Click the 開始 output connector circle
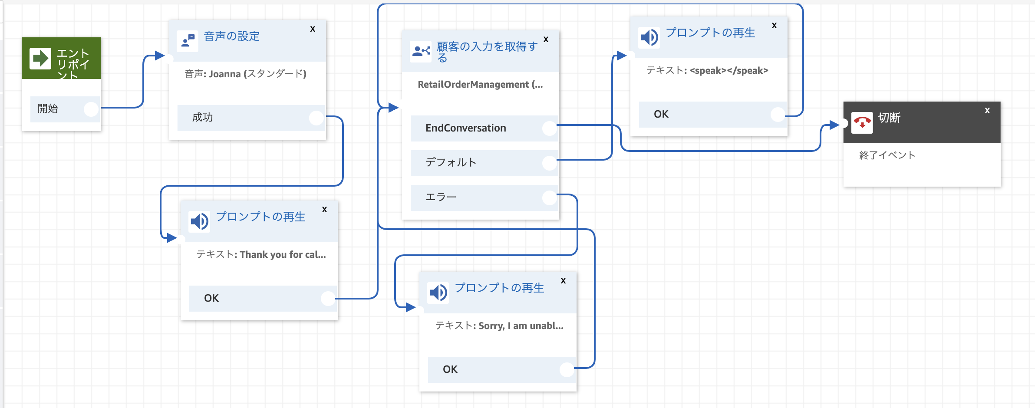The width and height of the screenshot is (1035, 408). pos(91,109)
